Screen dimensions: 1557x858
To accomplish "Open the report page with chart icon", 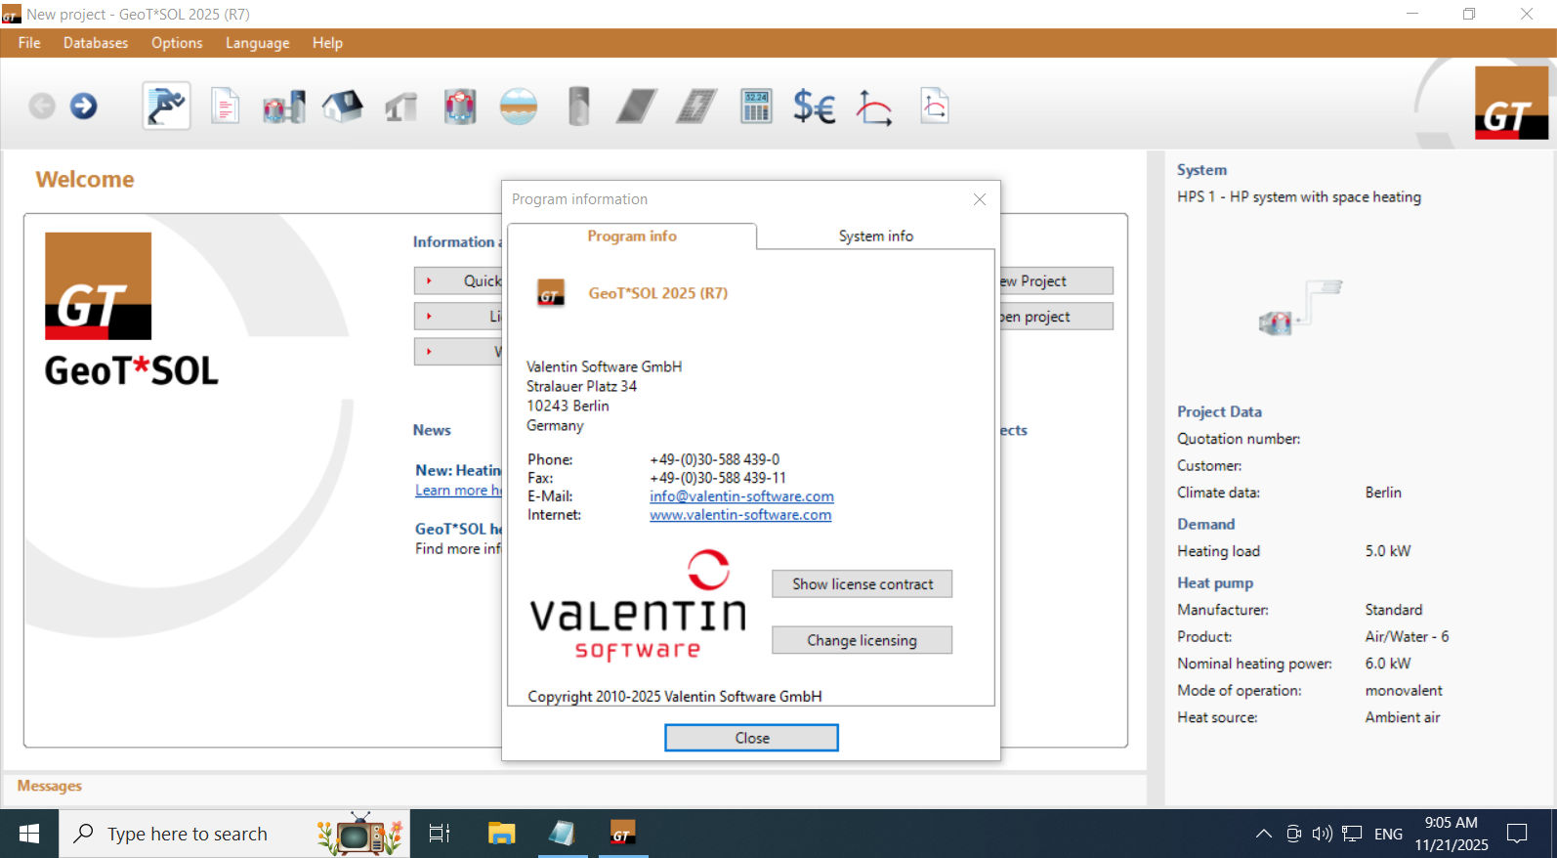I will coord(935,106).
